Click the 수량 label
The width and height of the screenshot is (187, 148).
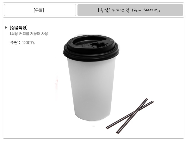pyautogui.click(x=14, y=42)
